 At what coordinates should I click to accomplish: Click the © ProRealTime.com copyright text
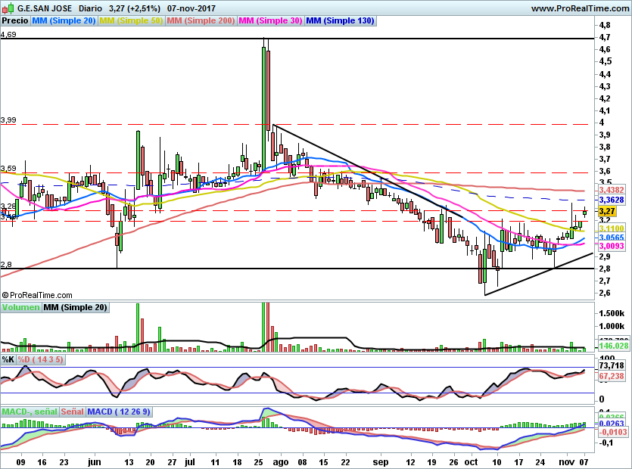37,295
